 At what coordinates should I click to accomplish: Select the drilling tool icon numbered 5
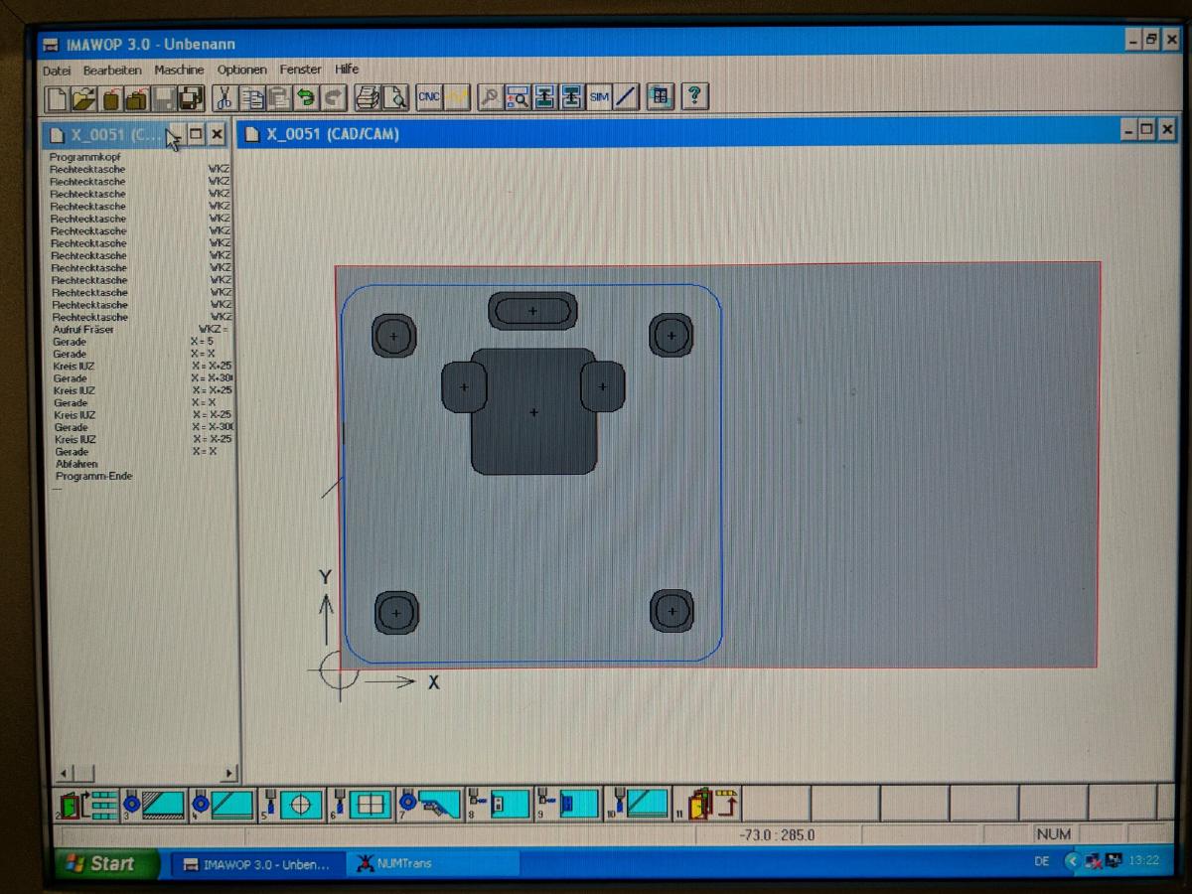coord(290,804)
